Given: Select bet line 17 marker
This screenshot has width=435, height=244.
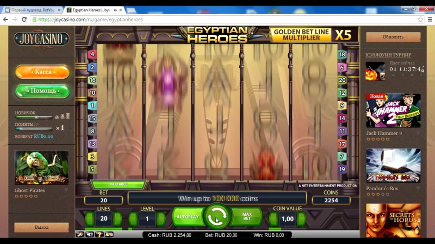Looking at the screenshot, I should [342, 144].
